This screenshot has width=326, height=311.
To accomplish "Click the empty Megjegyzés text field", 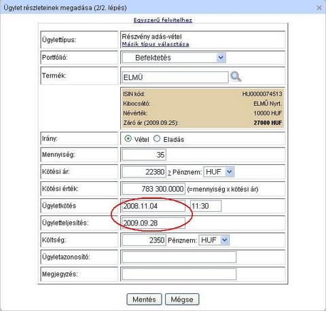I will point(179,274).
